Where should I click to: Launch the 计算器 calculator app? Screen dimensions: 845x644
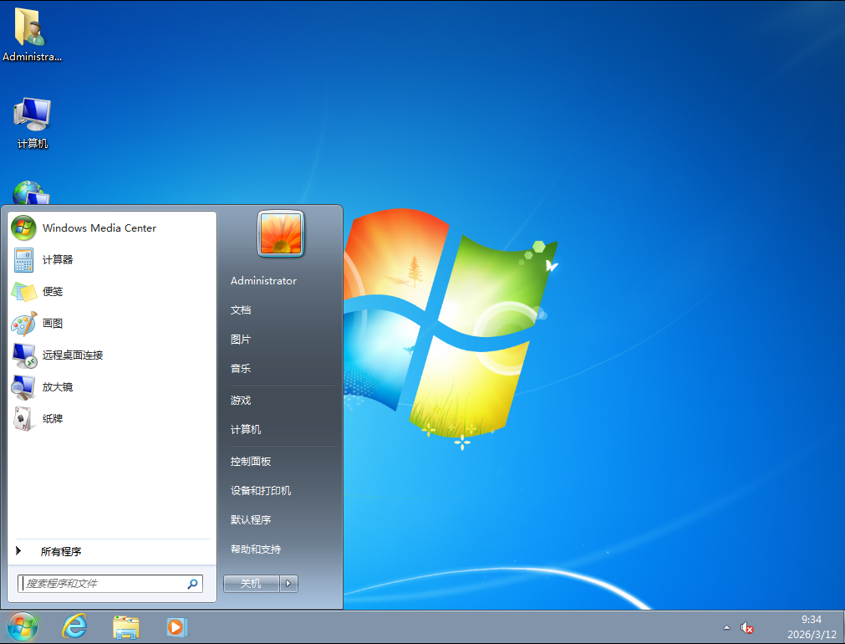coord(53,259)
